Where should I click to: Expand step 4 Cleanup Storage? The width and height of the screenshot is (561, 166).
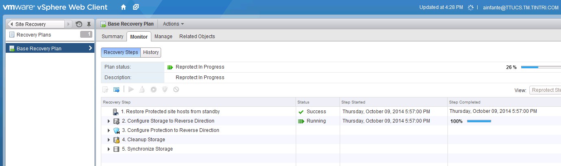point(109,140)
